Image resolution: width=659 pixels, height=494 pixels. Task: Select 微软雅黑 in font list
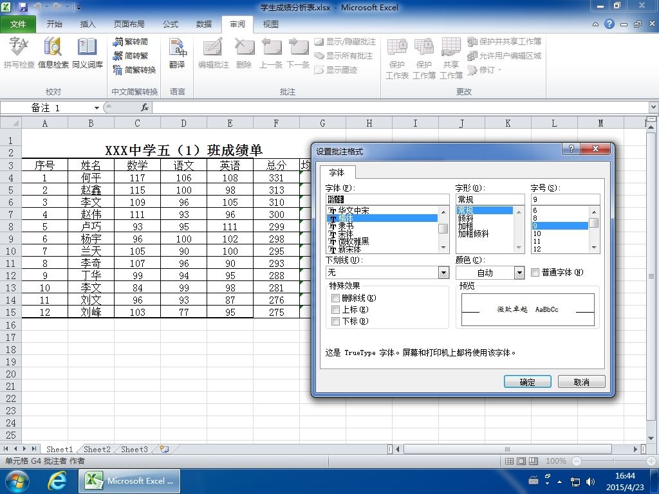point(382,242)
